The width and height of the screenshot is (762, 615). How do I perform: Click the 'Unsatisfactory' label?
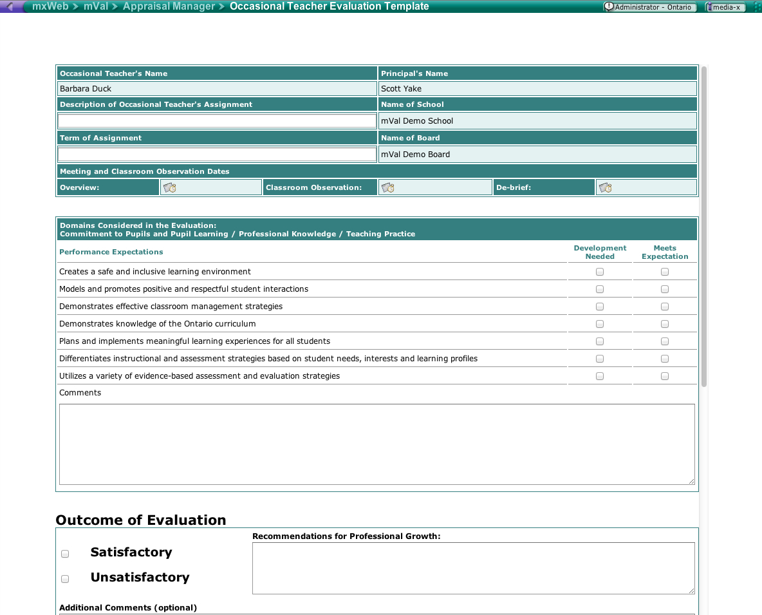[140, 577]
